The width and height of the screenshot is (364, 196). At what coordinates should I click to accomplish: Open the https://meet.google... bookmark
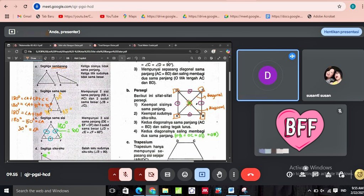242,16
